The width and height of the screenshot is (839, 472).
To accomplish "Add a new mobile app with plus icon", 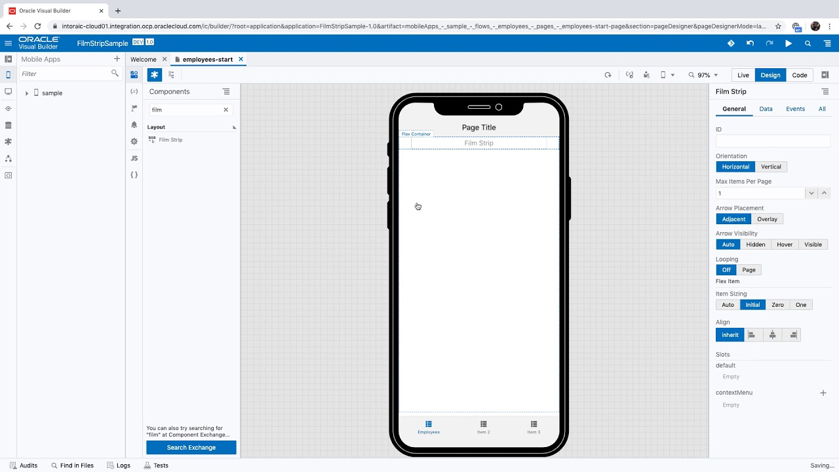I will pyautogui.click(x=117, y=59).
